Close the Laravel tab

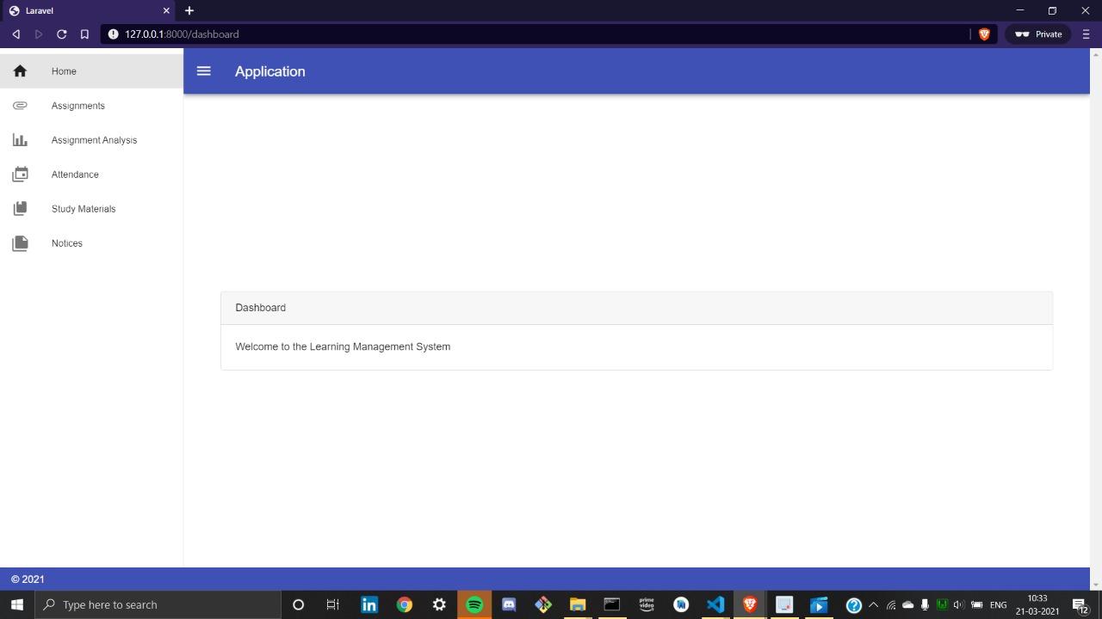pos(166,11)
